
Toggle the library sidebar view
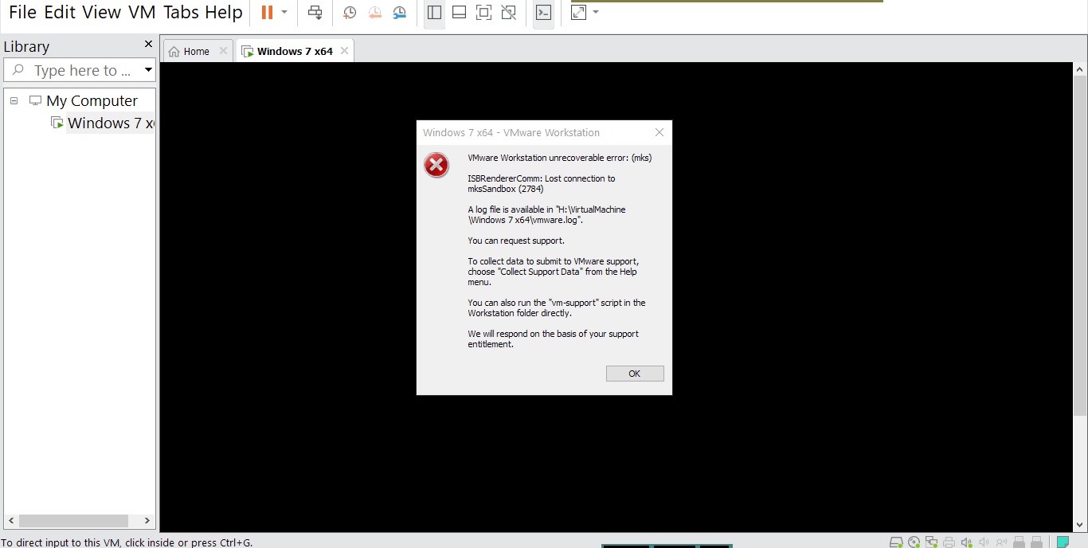point(434,13)
